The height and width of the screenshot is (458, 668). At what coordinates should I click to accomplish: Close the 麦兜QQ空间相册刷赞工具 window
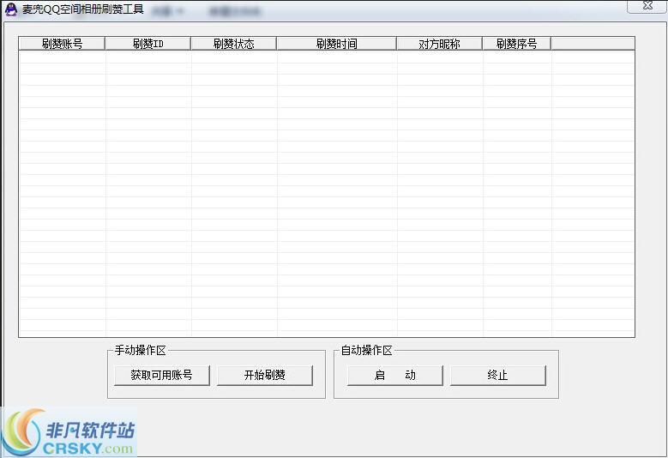click(647, 5)
